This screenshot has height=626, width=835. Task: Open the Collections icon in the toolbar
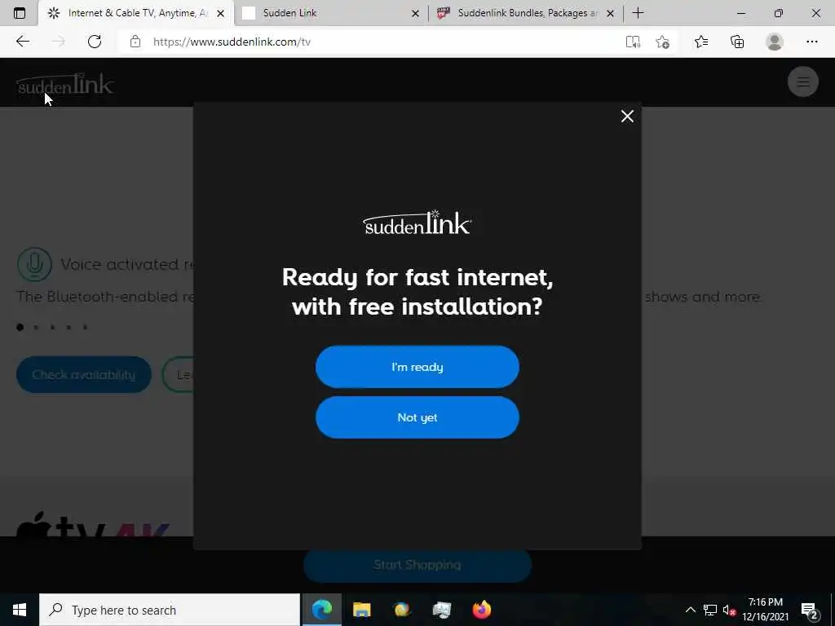pyautogui.click(x=737, y=42)
